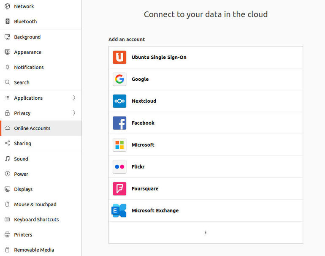Add a Microsoft account

206,145
